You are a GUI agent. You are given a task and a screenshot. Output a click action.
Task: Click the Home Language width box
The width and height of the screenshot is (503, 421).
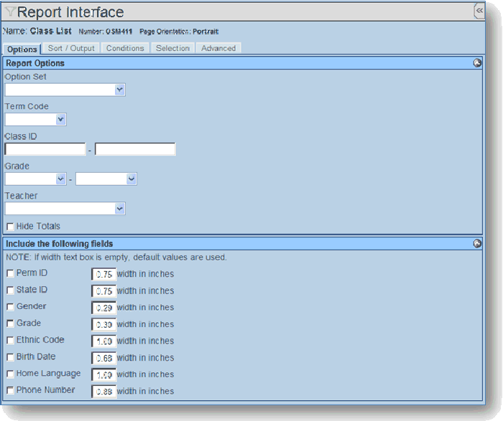click(x=104, y=374)
